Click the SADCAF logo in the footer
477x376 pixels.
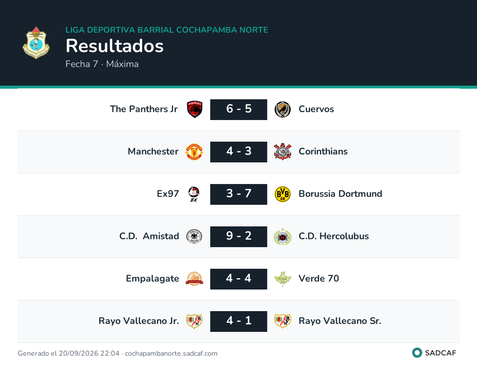click(x=434, y=353)
